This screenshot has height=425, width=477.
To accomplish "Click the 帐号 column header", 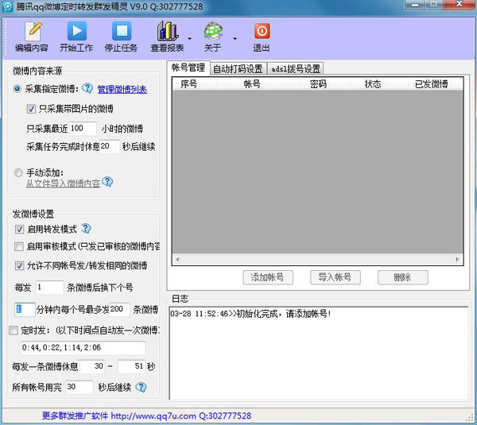I will pyautogui.click(x=258, y=84).
